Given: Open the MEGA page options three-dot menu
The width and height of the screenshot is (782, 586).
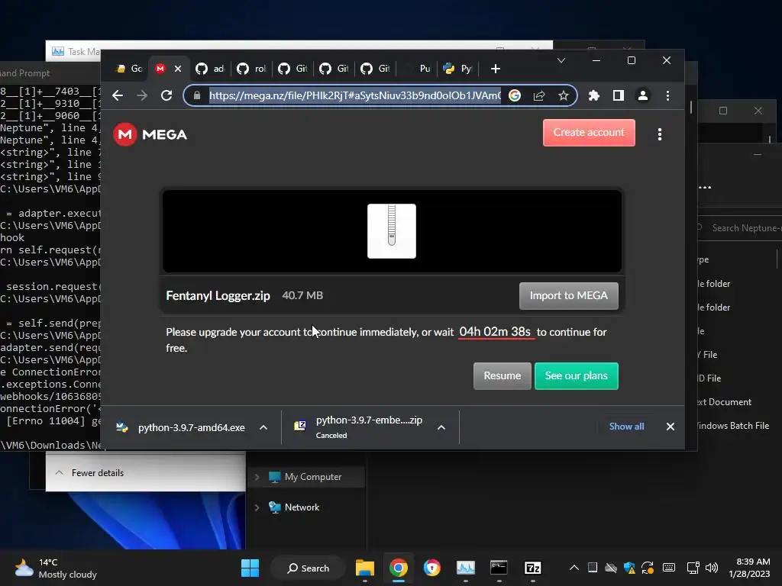Looking at the screenshot, I should click(x=660, y=134).
